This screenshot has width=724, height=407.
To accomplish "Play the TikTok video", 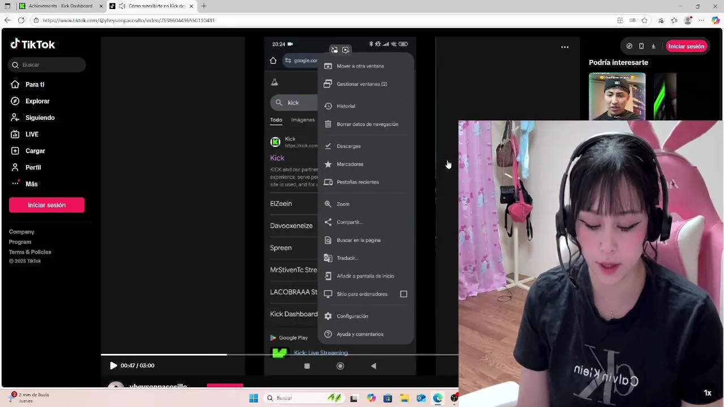I will tap(113, 366).
